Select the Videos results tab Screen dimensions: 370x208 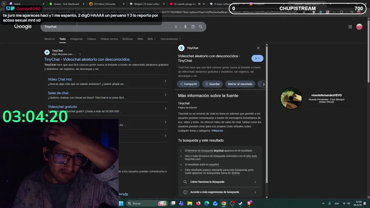(91, 39)
